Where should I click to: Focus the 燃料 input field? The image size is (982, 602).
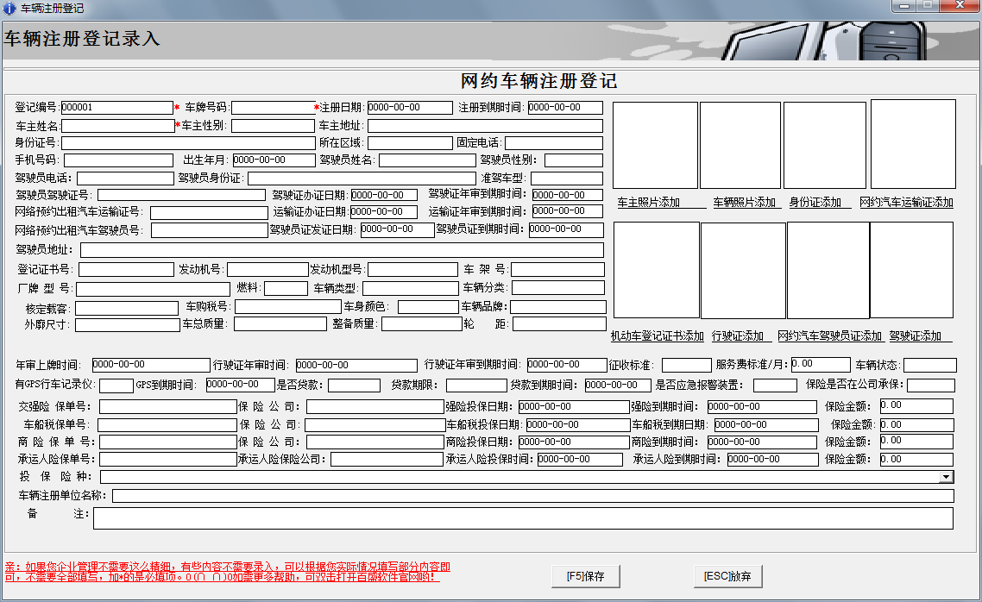pyautogui.click(x=286, y=288)
